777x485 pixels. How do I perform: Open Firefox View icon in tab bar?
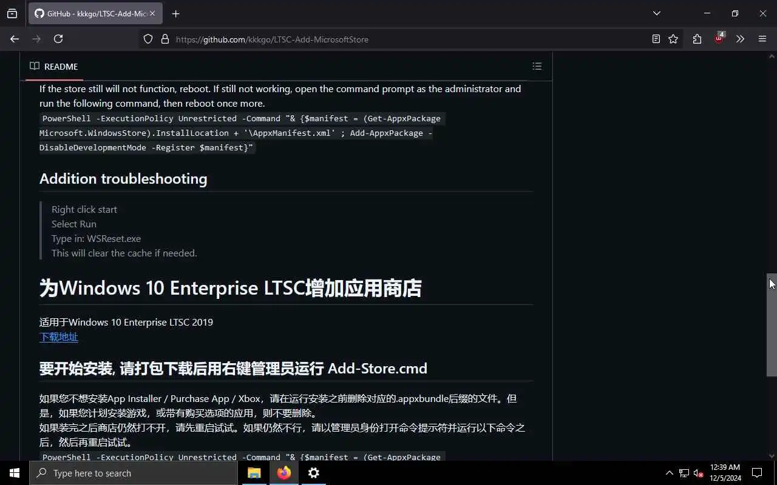(x=12, y=13)
